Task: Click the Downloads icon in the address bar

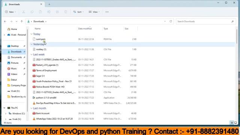Action: 28,21
